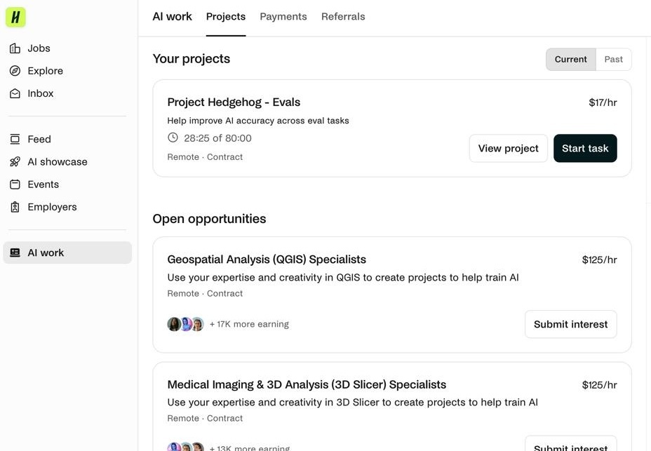Click the clock icon beside 28:25
Screen dimensions: 651x451
(173, 137)
